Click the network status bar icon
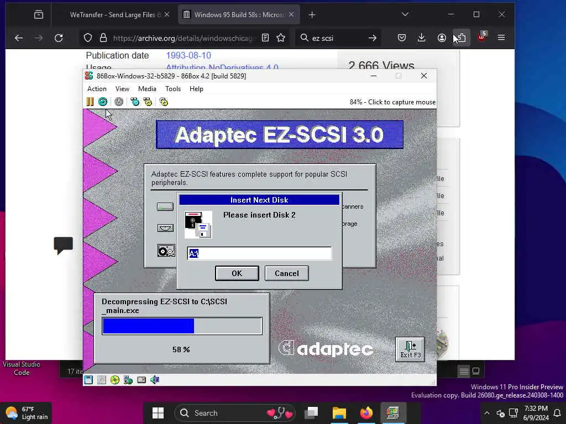This screenshot has width=566, height=424. coord(128,380)
